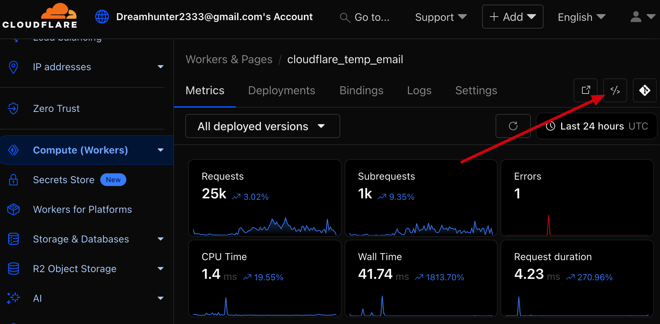Open the Support dropdown menu
The width and height of the screenshot is (660, 324).
click(440, 17)
